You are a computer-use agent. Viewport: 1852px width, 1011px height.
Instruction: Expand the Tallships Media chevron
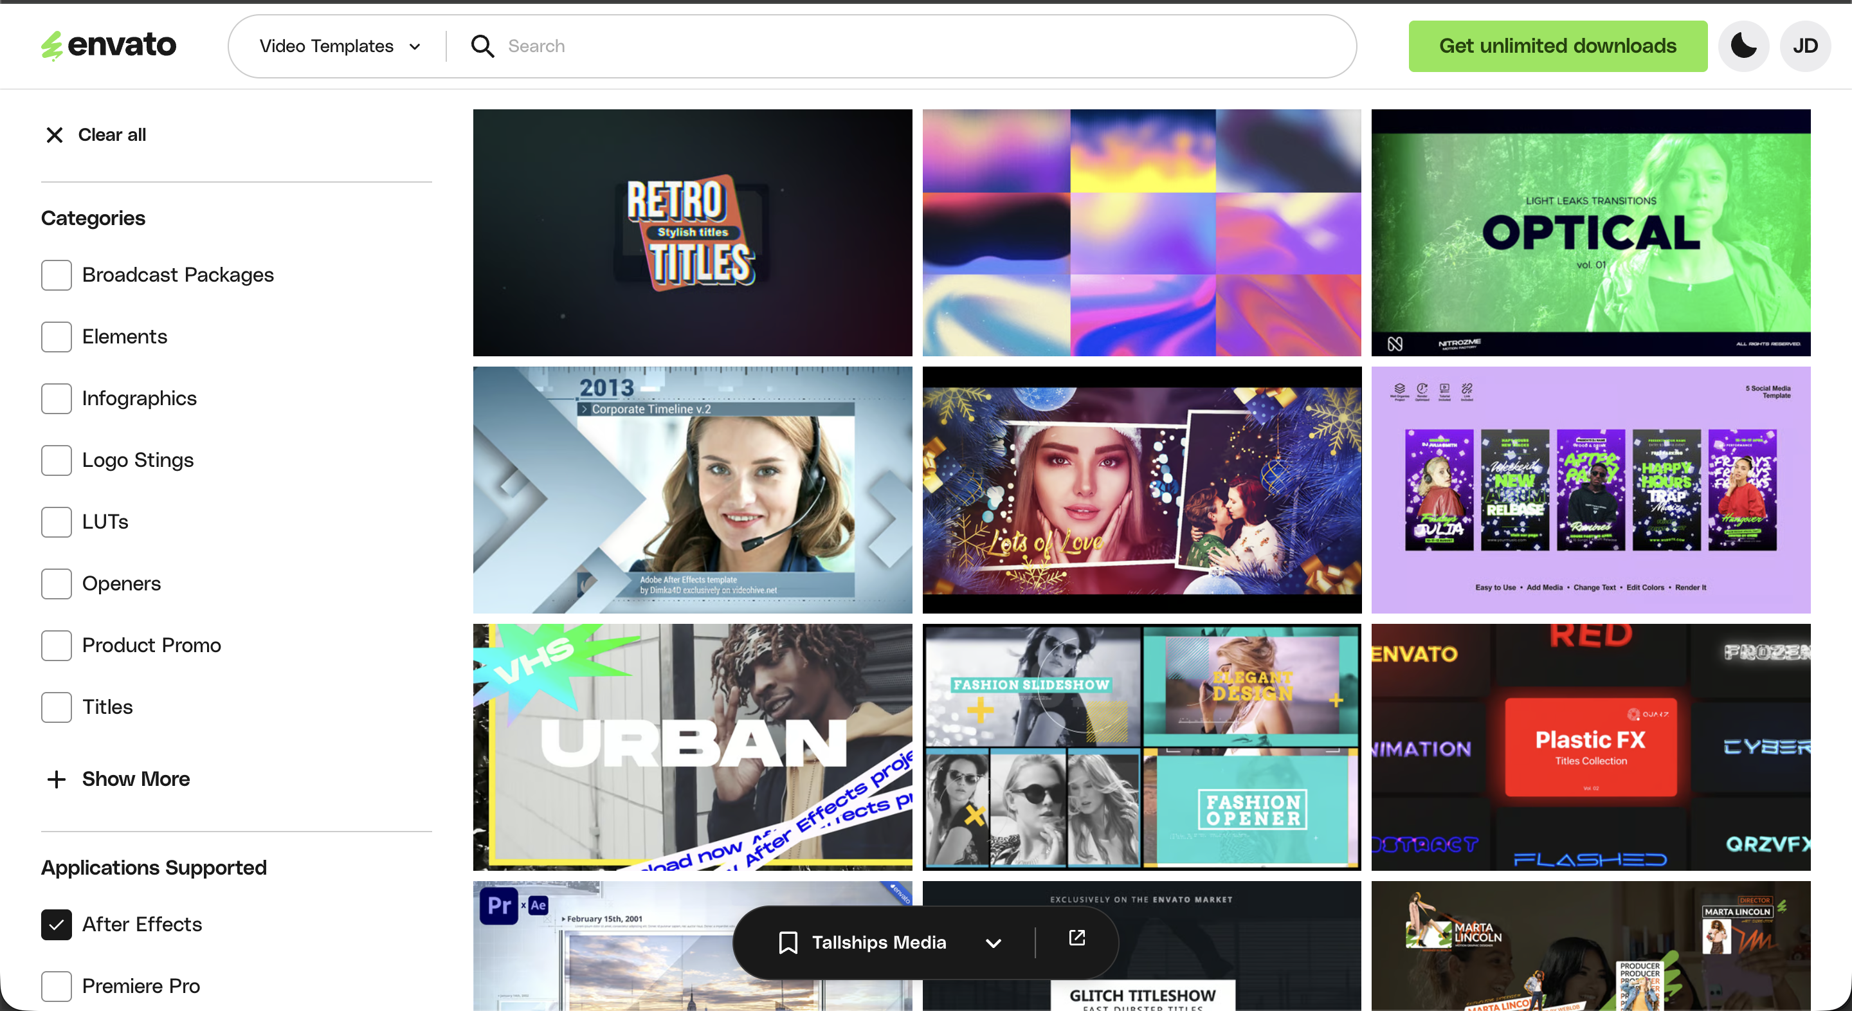coord(994,943)
